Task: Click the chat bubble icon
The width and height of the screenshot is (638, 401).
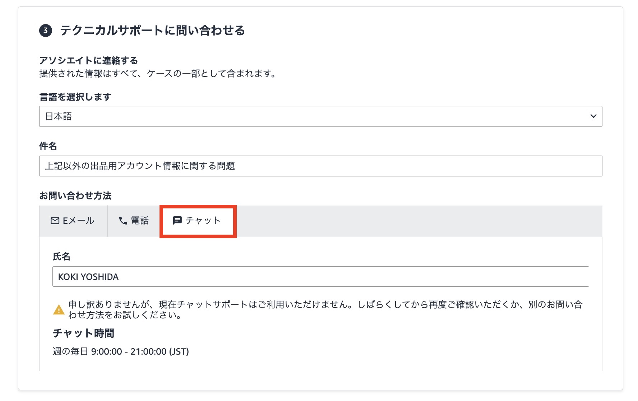Action: [177, 221]
